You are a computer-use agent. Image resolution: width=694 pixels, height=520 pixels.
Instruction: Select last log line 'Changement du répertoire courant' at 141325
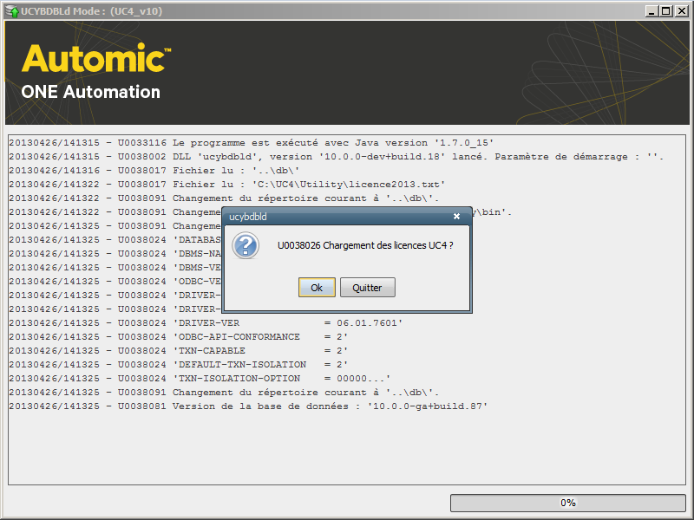pos(224,393)
